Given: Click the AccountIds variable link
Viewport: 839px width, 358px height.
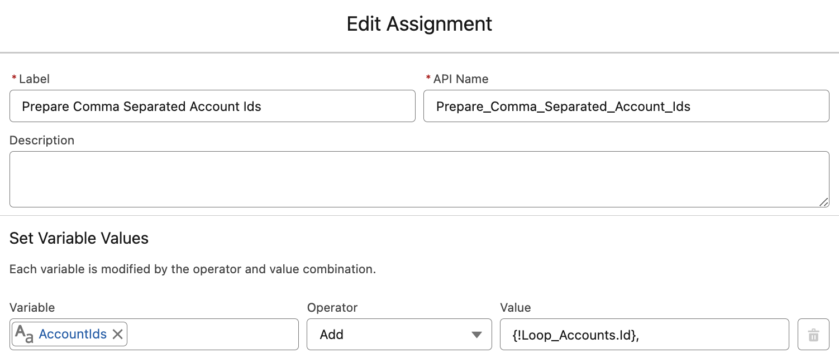Looking at the screenshot, I should pyautogui.click(x=71, y=334).
